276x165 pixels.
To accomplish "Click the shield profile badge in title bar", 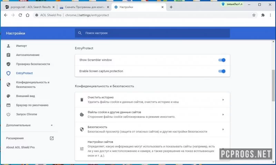I will (x=223, y=4).
